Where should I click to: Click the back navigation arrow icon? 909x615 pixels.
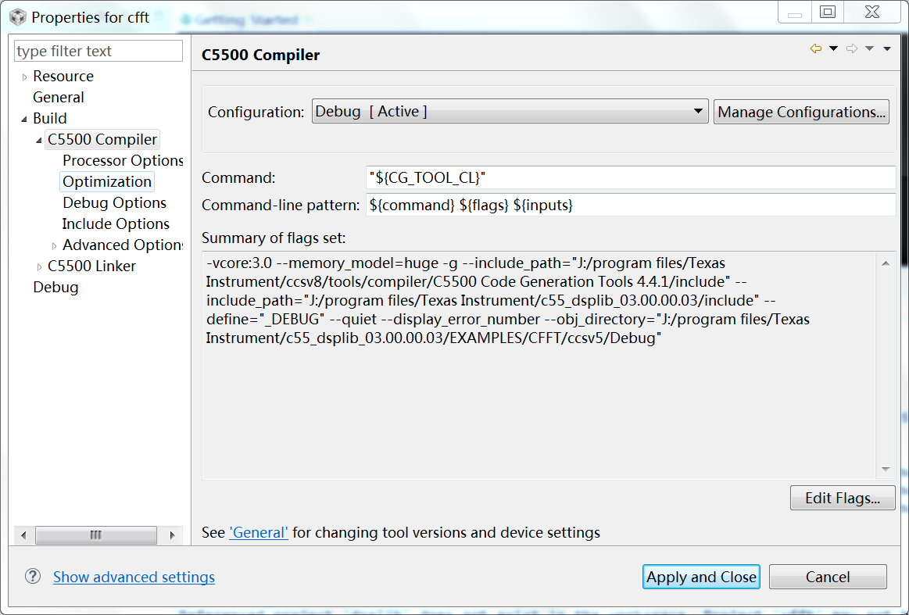pos(816,48)
